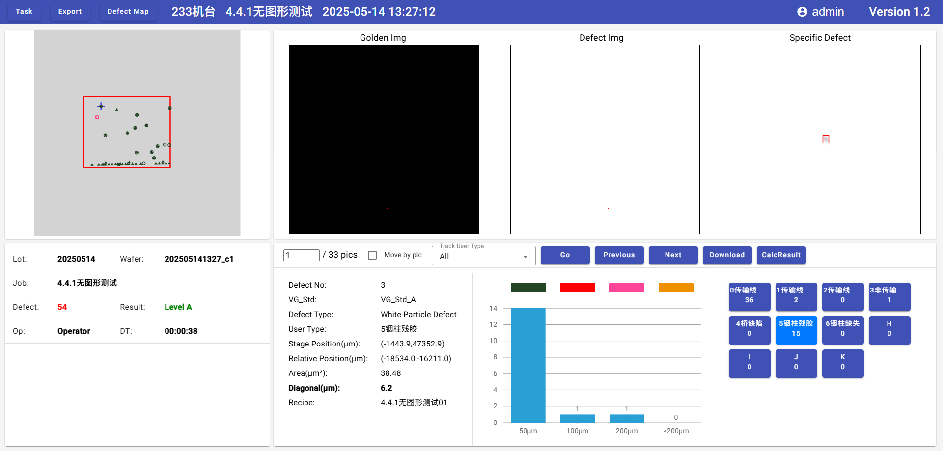Viewport: 943px width, 451px height.
Task: Enable the Move by pic checkbox
Action: tap(372, 255)
